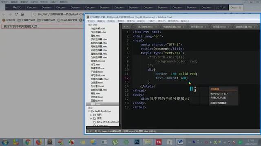Switch to 伪类选择器2.html editor tab

172,27
